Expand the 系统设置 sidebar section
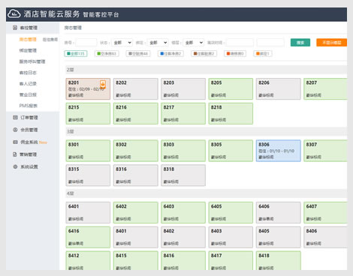The image size is (353, 276). (32, 166)
